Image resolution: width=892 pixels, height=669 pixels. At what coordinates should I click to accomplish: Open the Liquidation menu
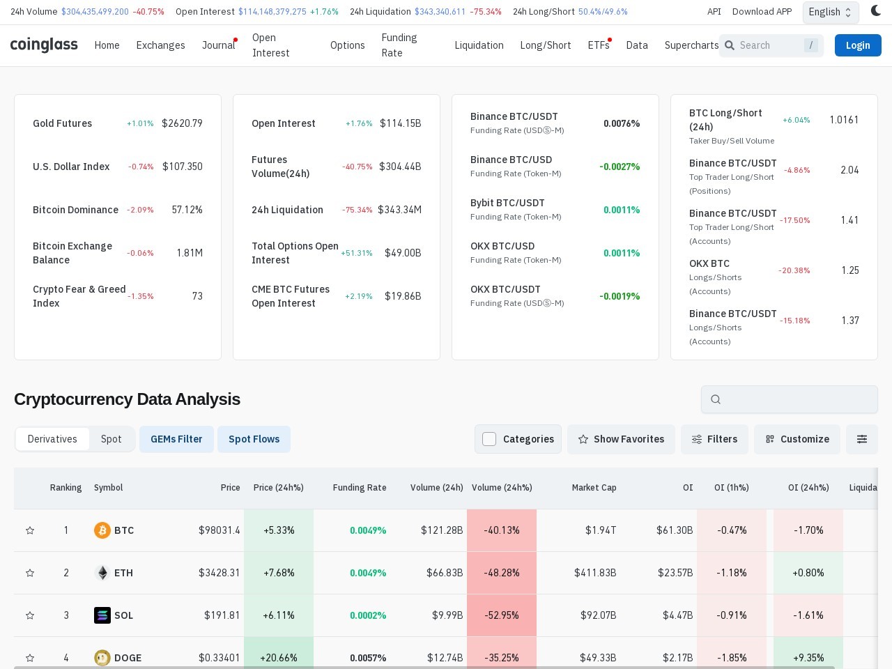[x=479, y=45]
